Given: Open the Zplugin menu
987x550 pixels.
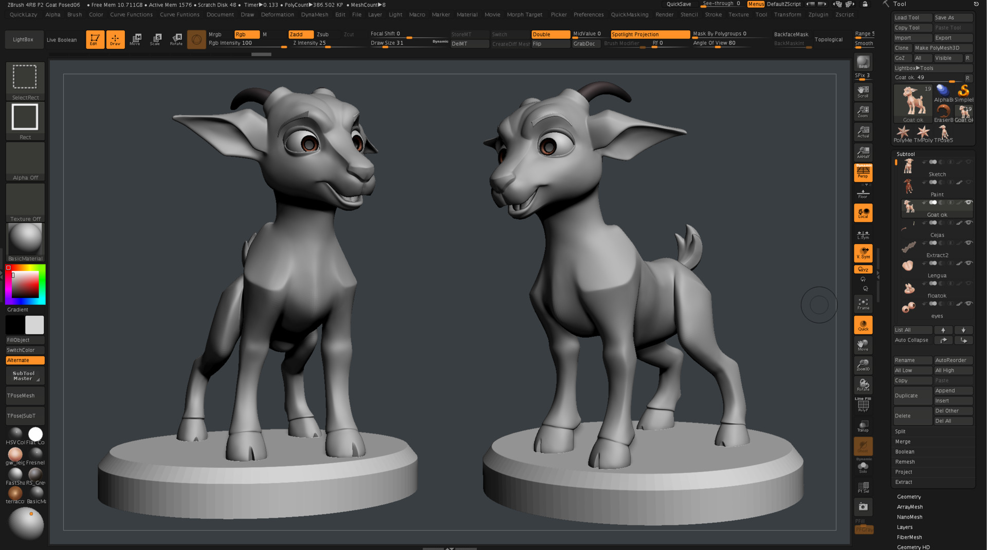Looking at the screenshot, I should coord(818,14).
